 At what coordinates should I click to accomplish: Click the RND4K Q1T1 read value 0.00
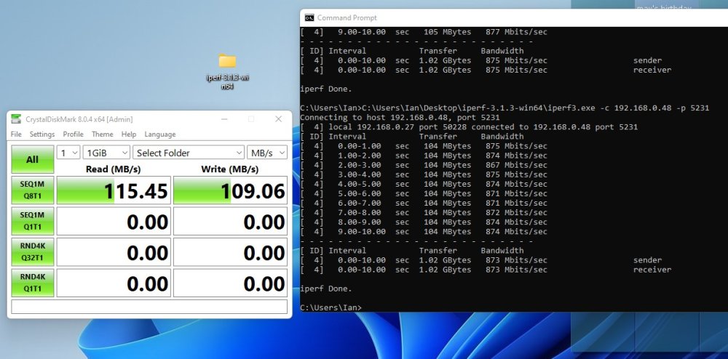pyautogui.click(x=114, y=283)
